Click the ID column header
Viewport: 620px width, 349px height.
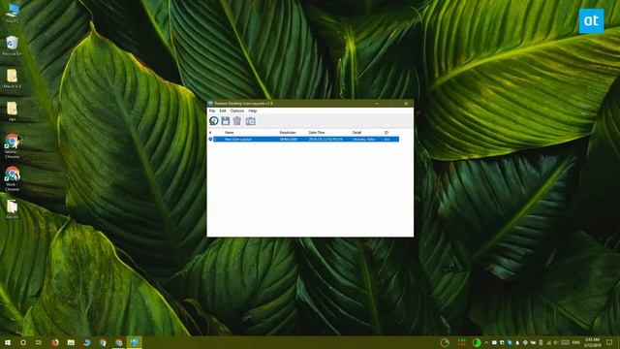(387, 133)
